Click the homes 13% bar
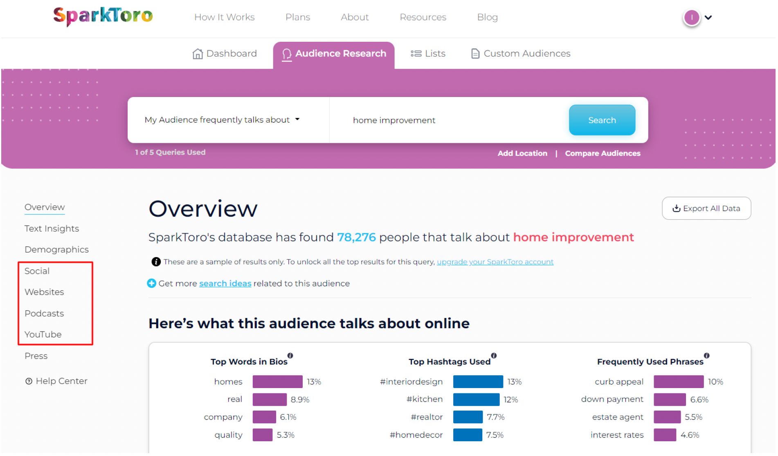 point(277,382)
